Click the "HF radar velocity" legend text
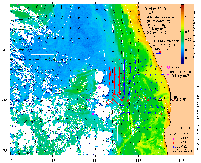 pyautogui.click(x=166, y=41)
